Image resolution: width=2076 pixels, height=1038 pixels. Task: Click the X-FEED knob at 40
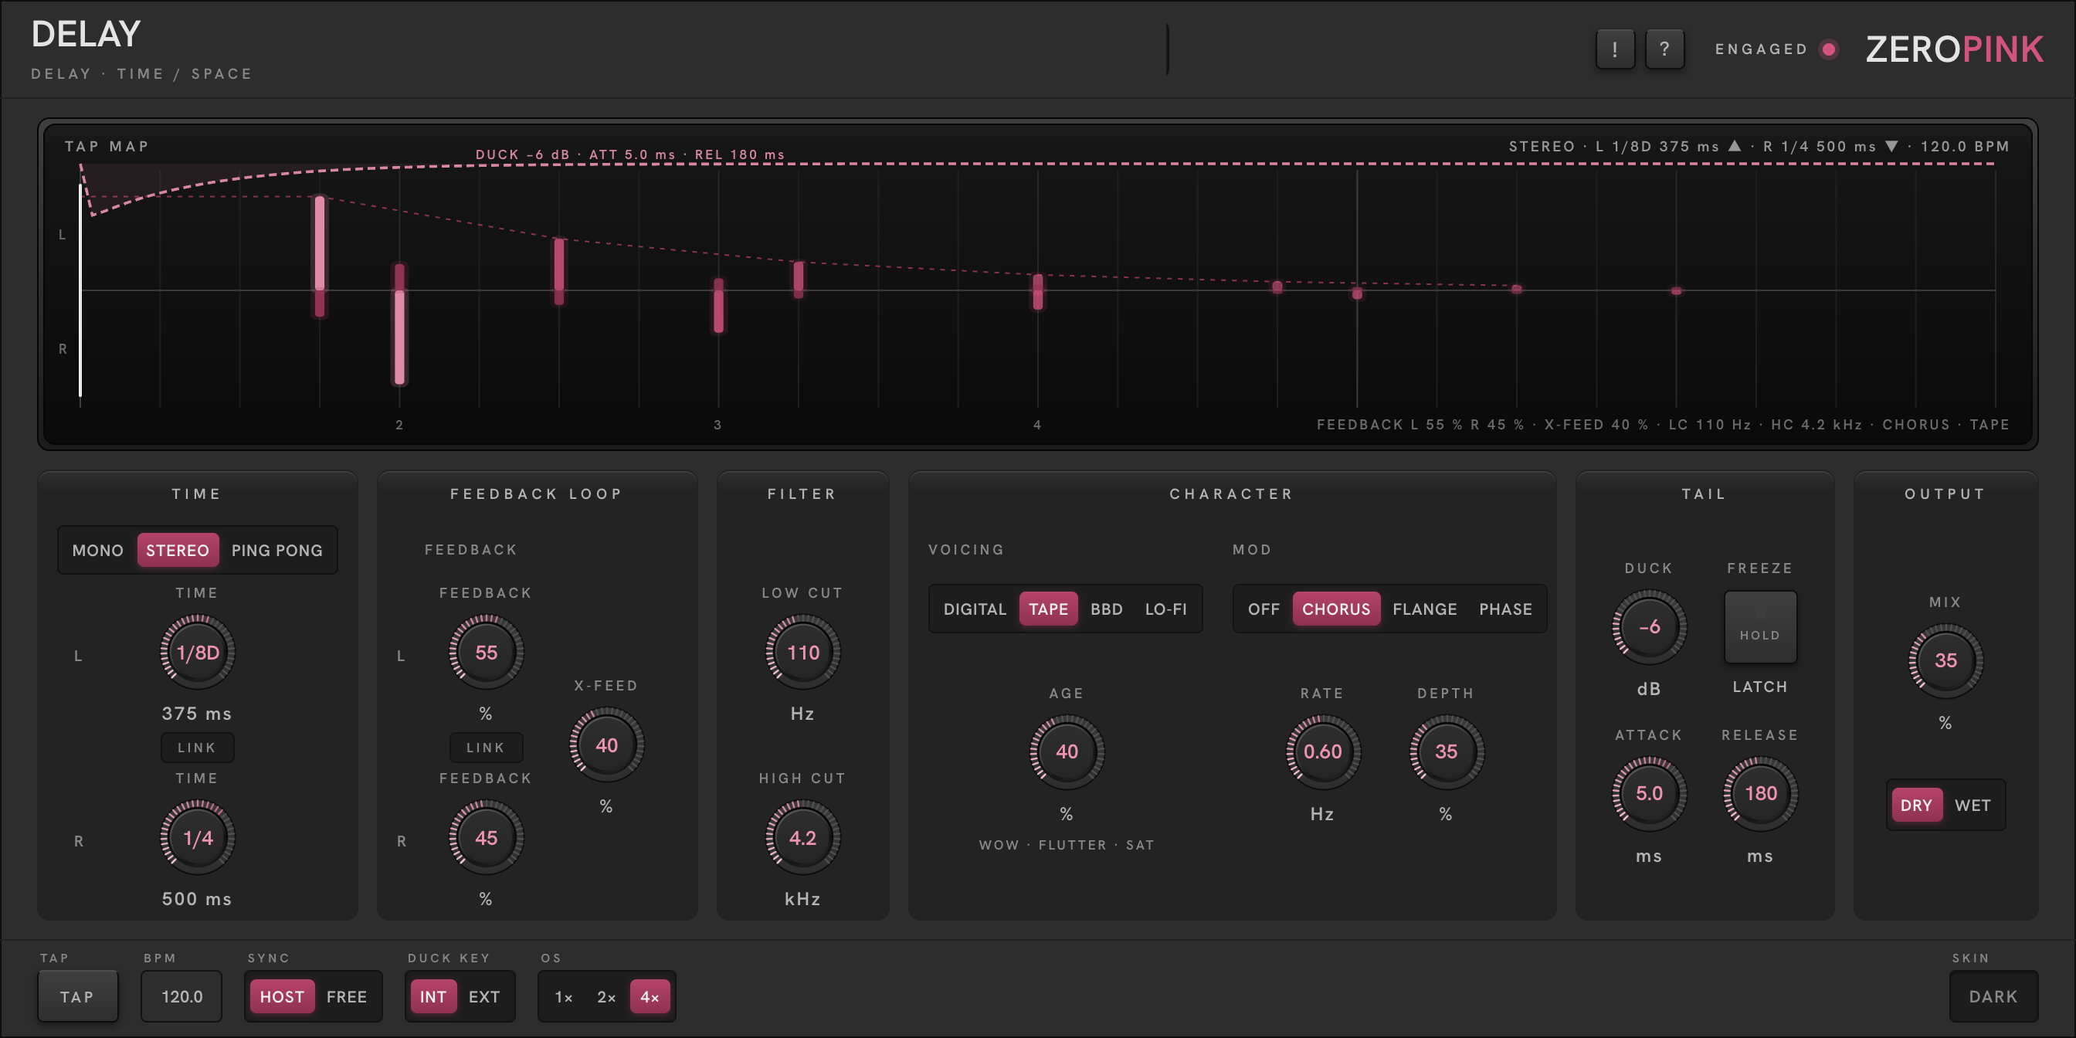607,745
